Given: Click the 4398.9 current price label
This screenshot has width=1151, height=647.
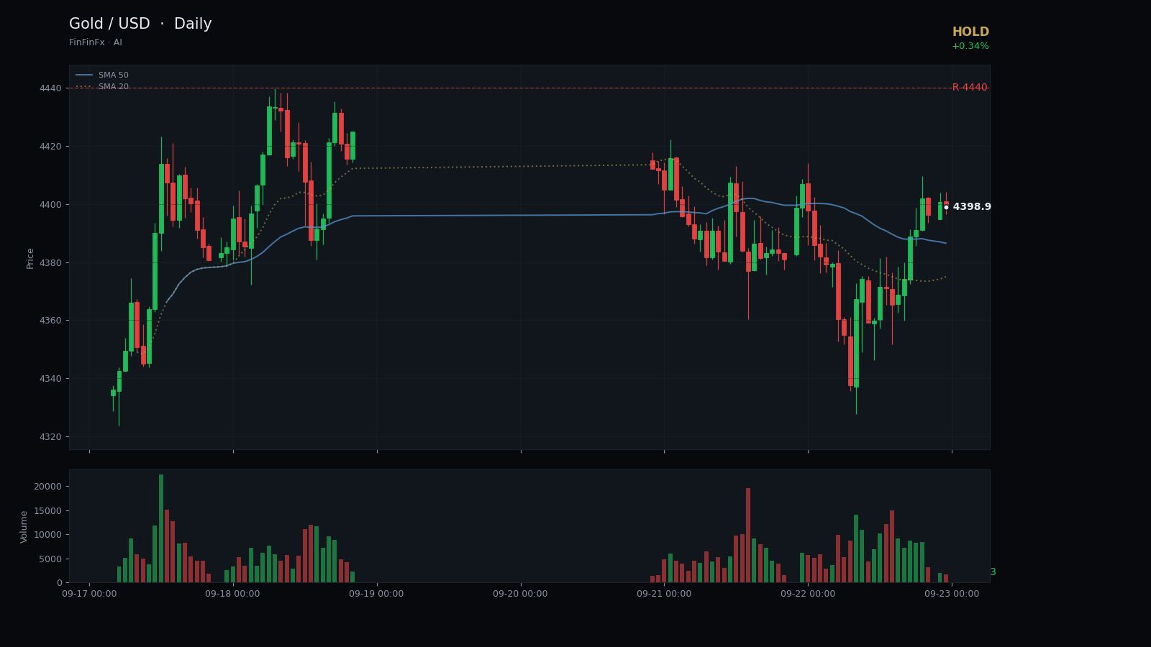Looking at the screenshot, I should [972, 207].
